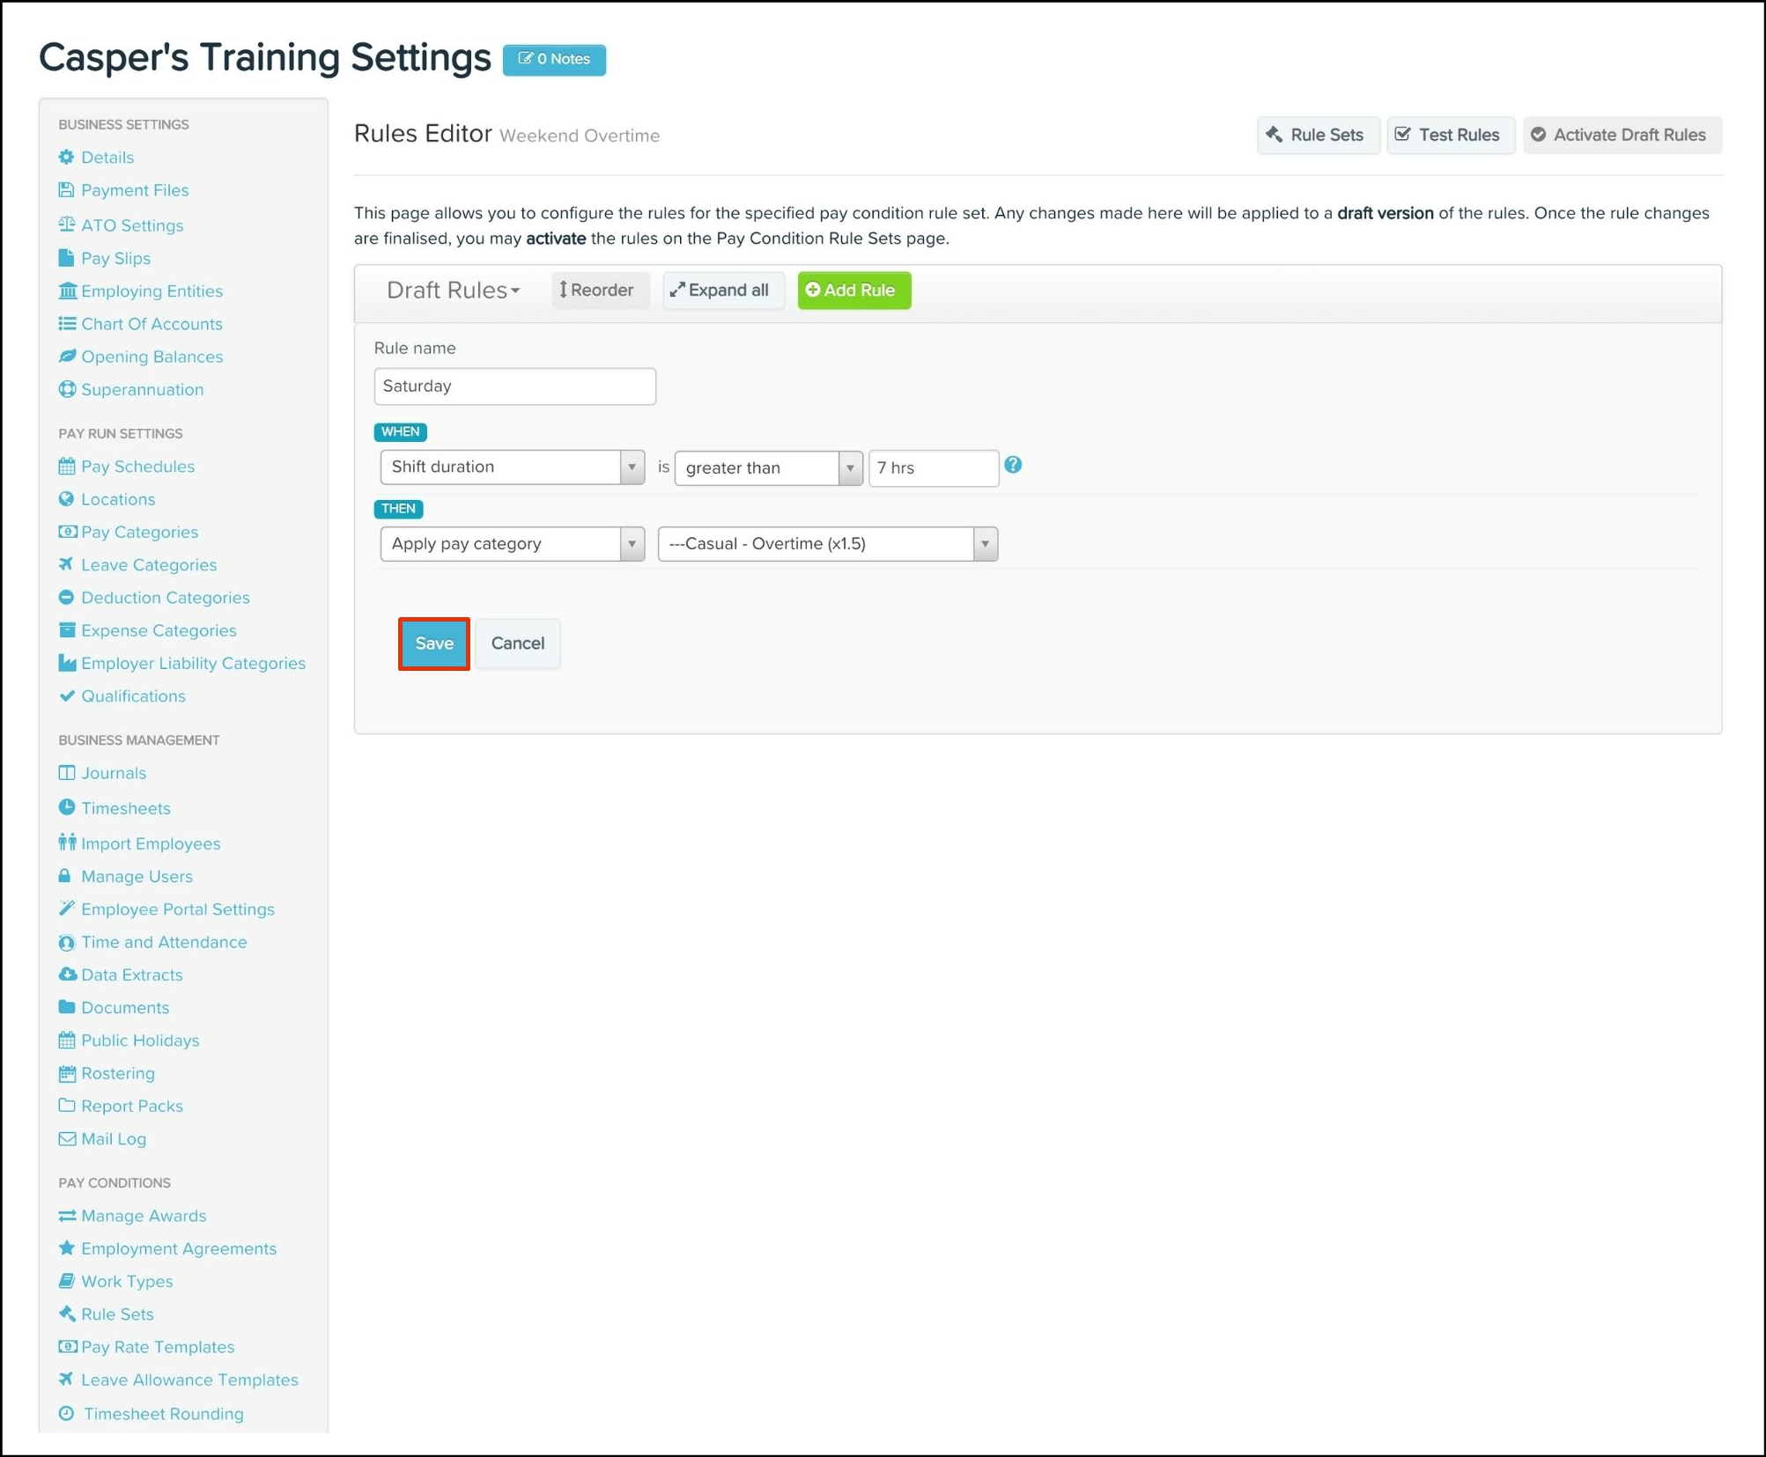The height and width of the screenshot is (1457, 1766).
Task: Click the Manage Users lock icon
Action: point(65,876)
